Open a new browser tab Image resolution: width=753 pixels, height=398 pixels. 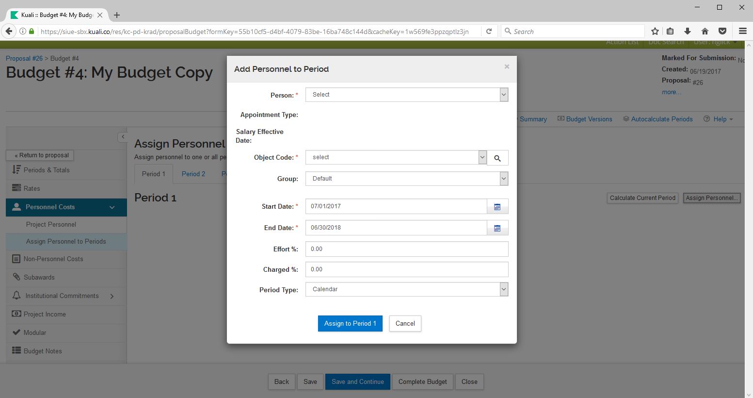pyautogui.click(x=117, y=15)
